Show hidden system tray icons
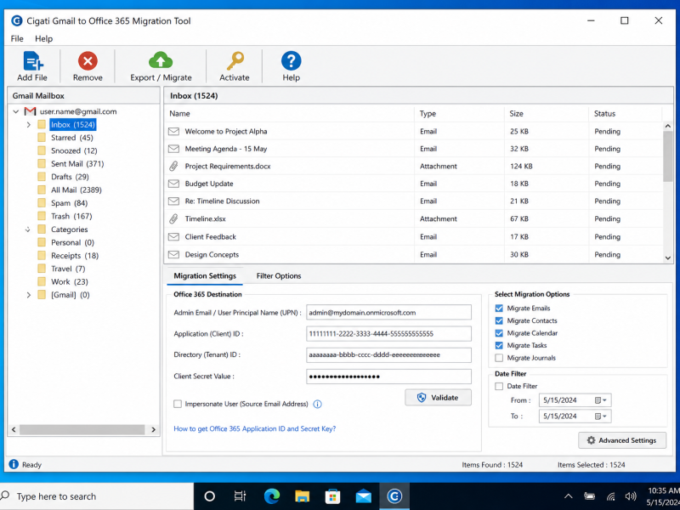The height and width of the screenshot is (510, 680). [568, 496]
